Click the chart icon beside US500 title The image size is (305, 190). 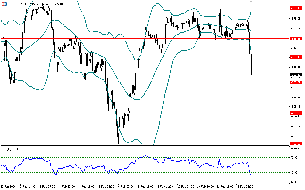point(4,3)
